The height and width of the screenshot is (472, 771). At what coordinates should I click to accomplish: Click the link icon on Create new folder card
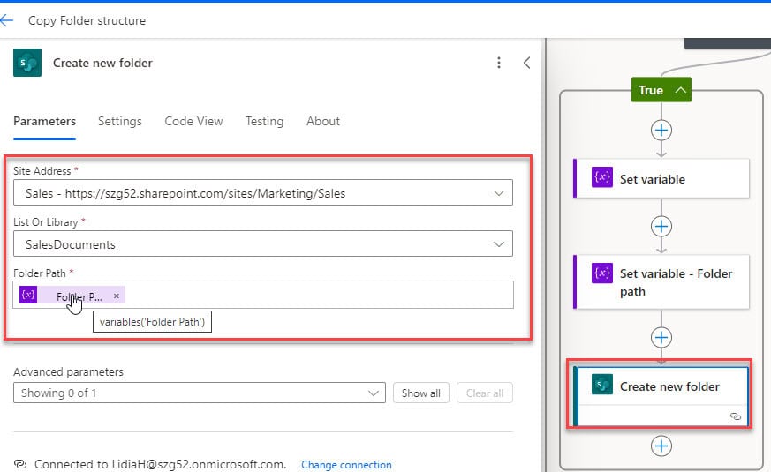click(736, 416)
